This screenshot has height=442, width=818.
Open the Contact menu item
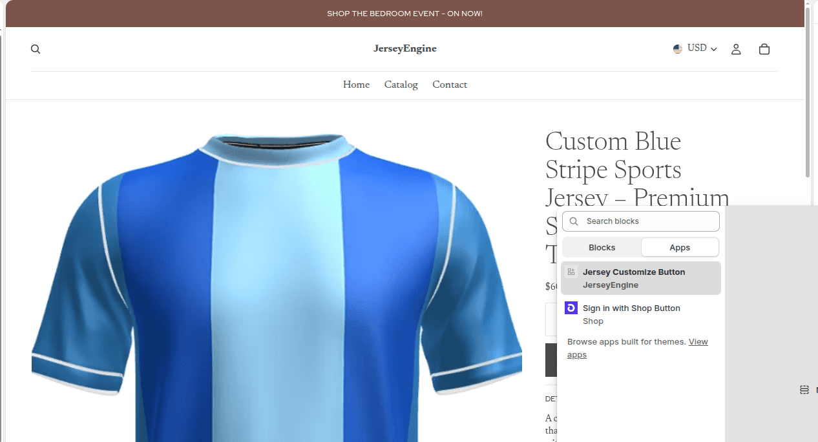[450, 85]
